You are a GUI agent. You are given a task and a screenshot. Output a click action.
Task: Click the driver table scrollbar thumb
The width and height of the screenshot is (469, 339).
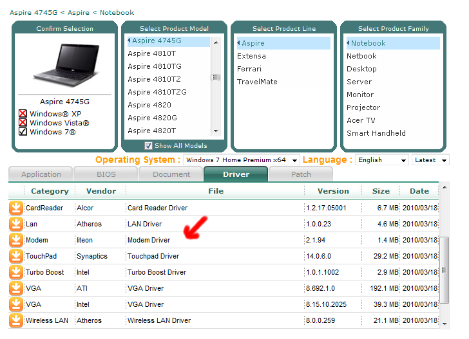(x=445, y=270)
